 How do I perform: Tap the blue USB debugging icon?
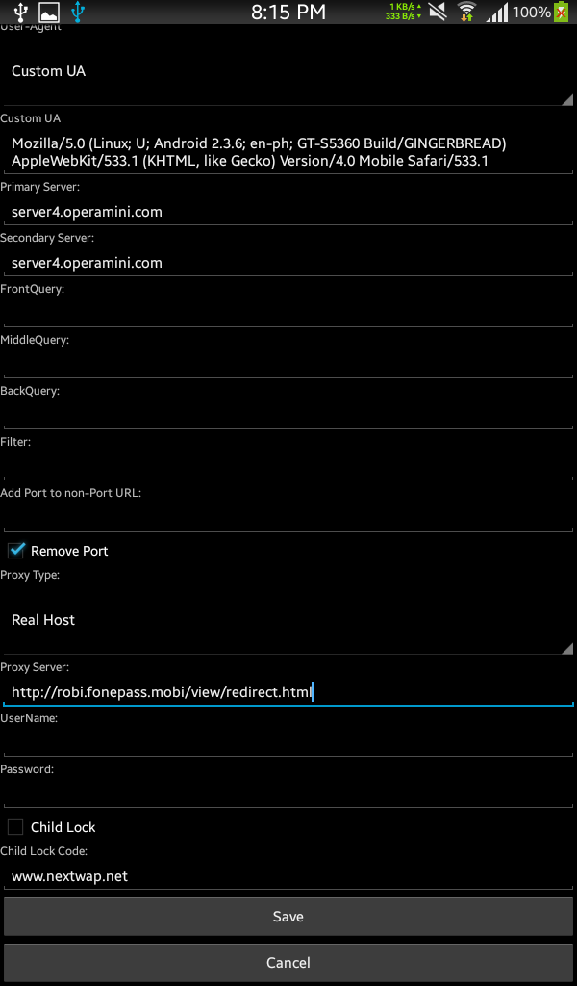point(78,12)
